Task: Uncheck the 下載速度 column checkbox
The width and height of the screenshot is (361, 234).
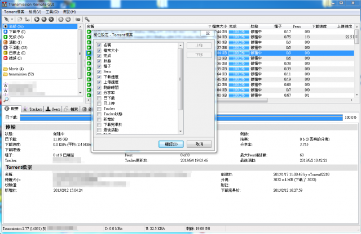Action: 99,77
